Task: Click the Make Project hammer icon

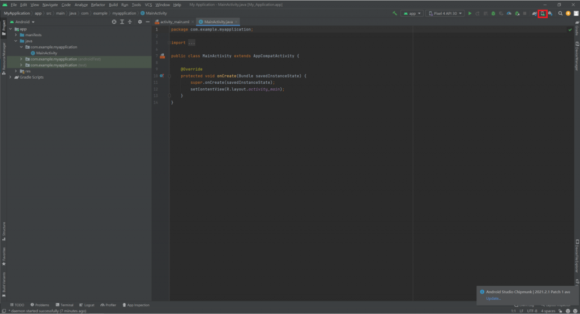Action: pyautogui.click(x=394, y=13)
